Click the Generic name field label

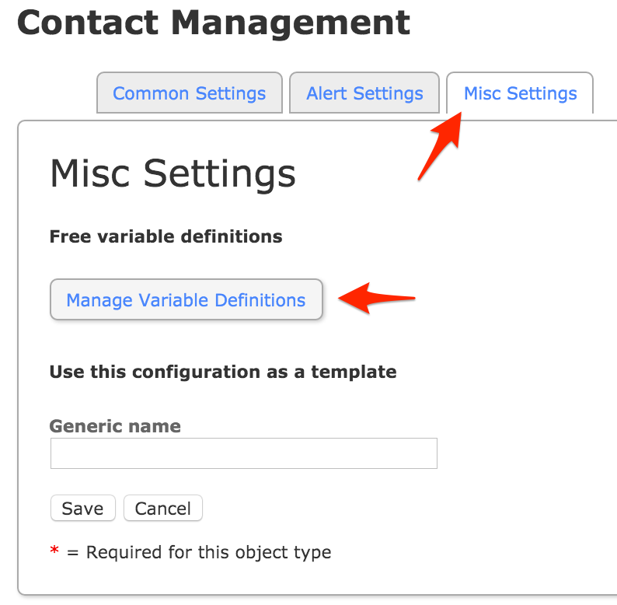(x=115, y=426)
